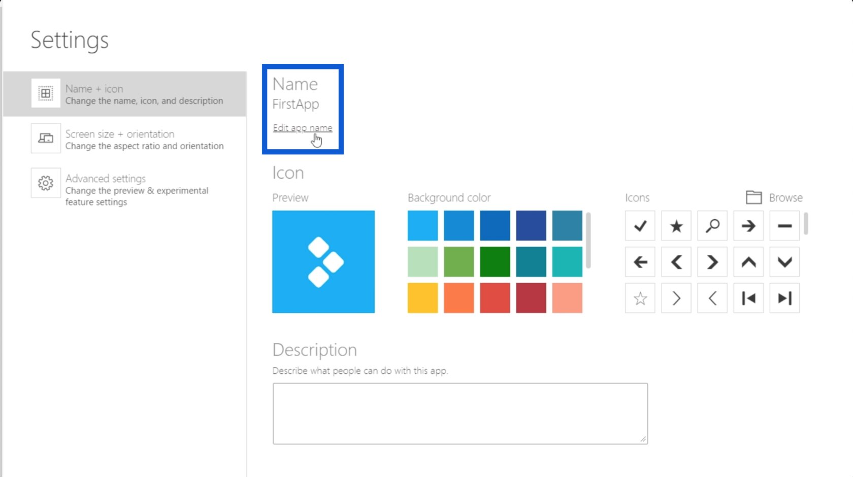
Task: Select the dark red background color swatch
Action: pyautogui.click(x=531, y=298)
